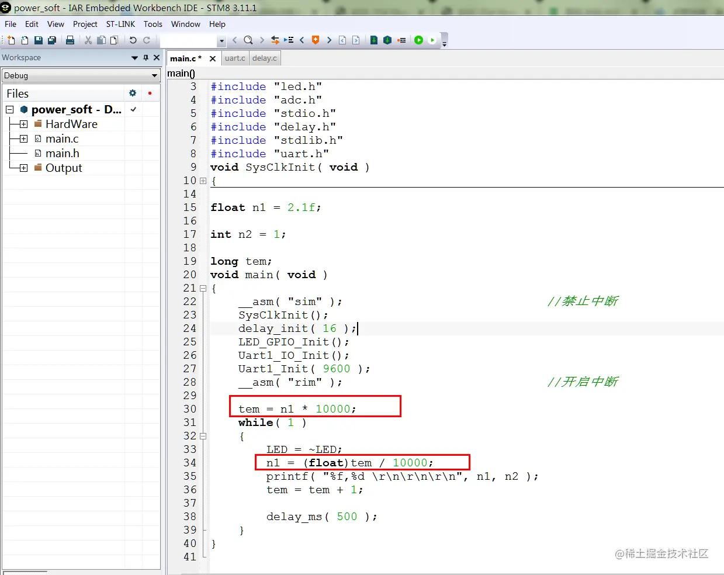Toggle bookmark with the orange bookmark icon
This screenshot has width=724, height=575.
(316, 40)
